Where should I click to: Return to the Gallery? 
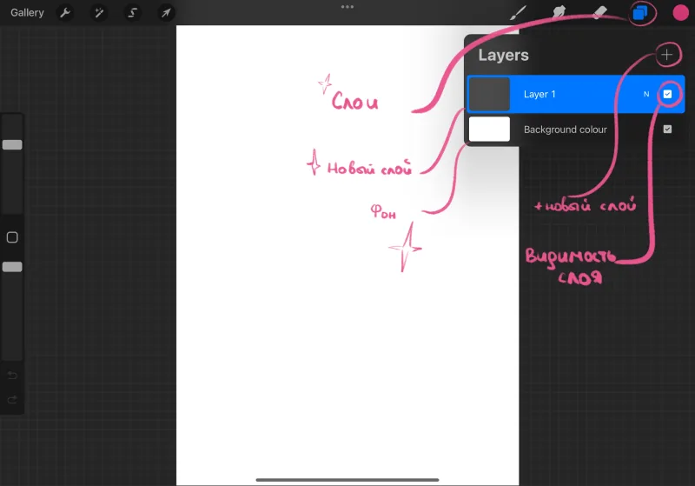(27, 13)
